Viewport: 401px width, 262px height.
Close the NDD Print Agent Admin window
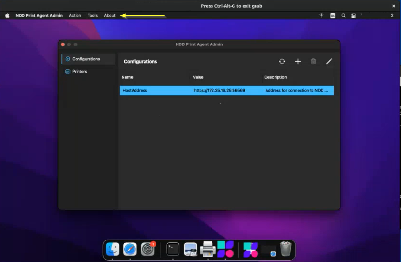point(63,44)
